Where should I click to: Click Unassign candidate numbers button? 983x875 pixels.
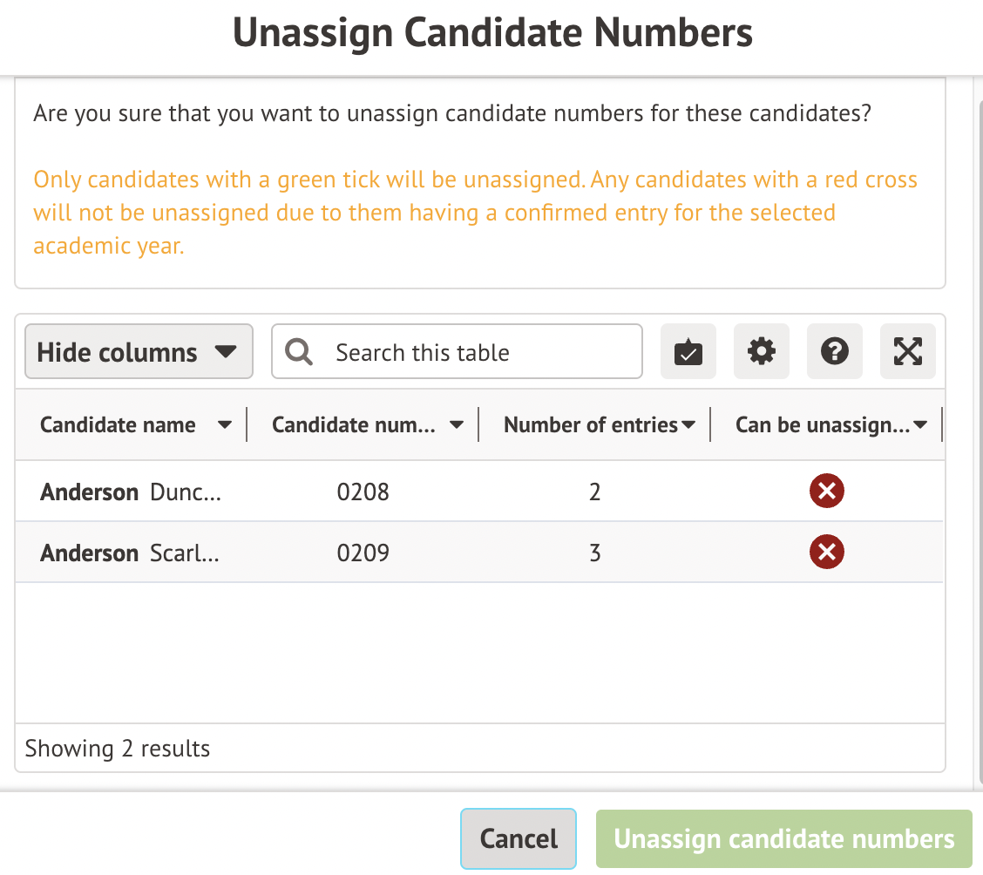pos(783,838)
